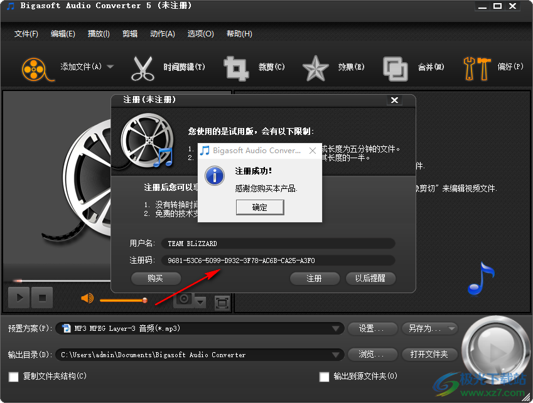Click the popup's music note title icon

coord(205,151)
